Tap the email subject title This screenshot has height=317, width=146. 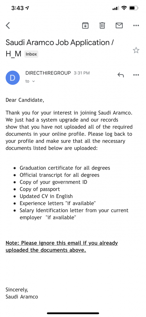coord(60,48)
